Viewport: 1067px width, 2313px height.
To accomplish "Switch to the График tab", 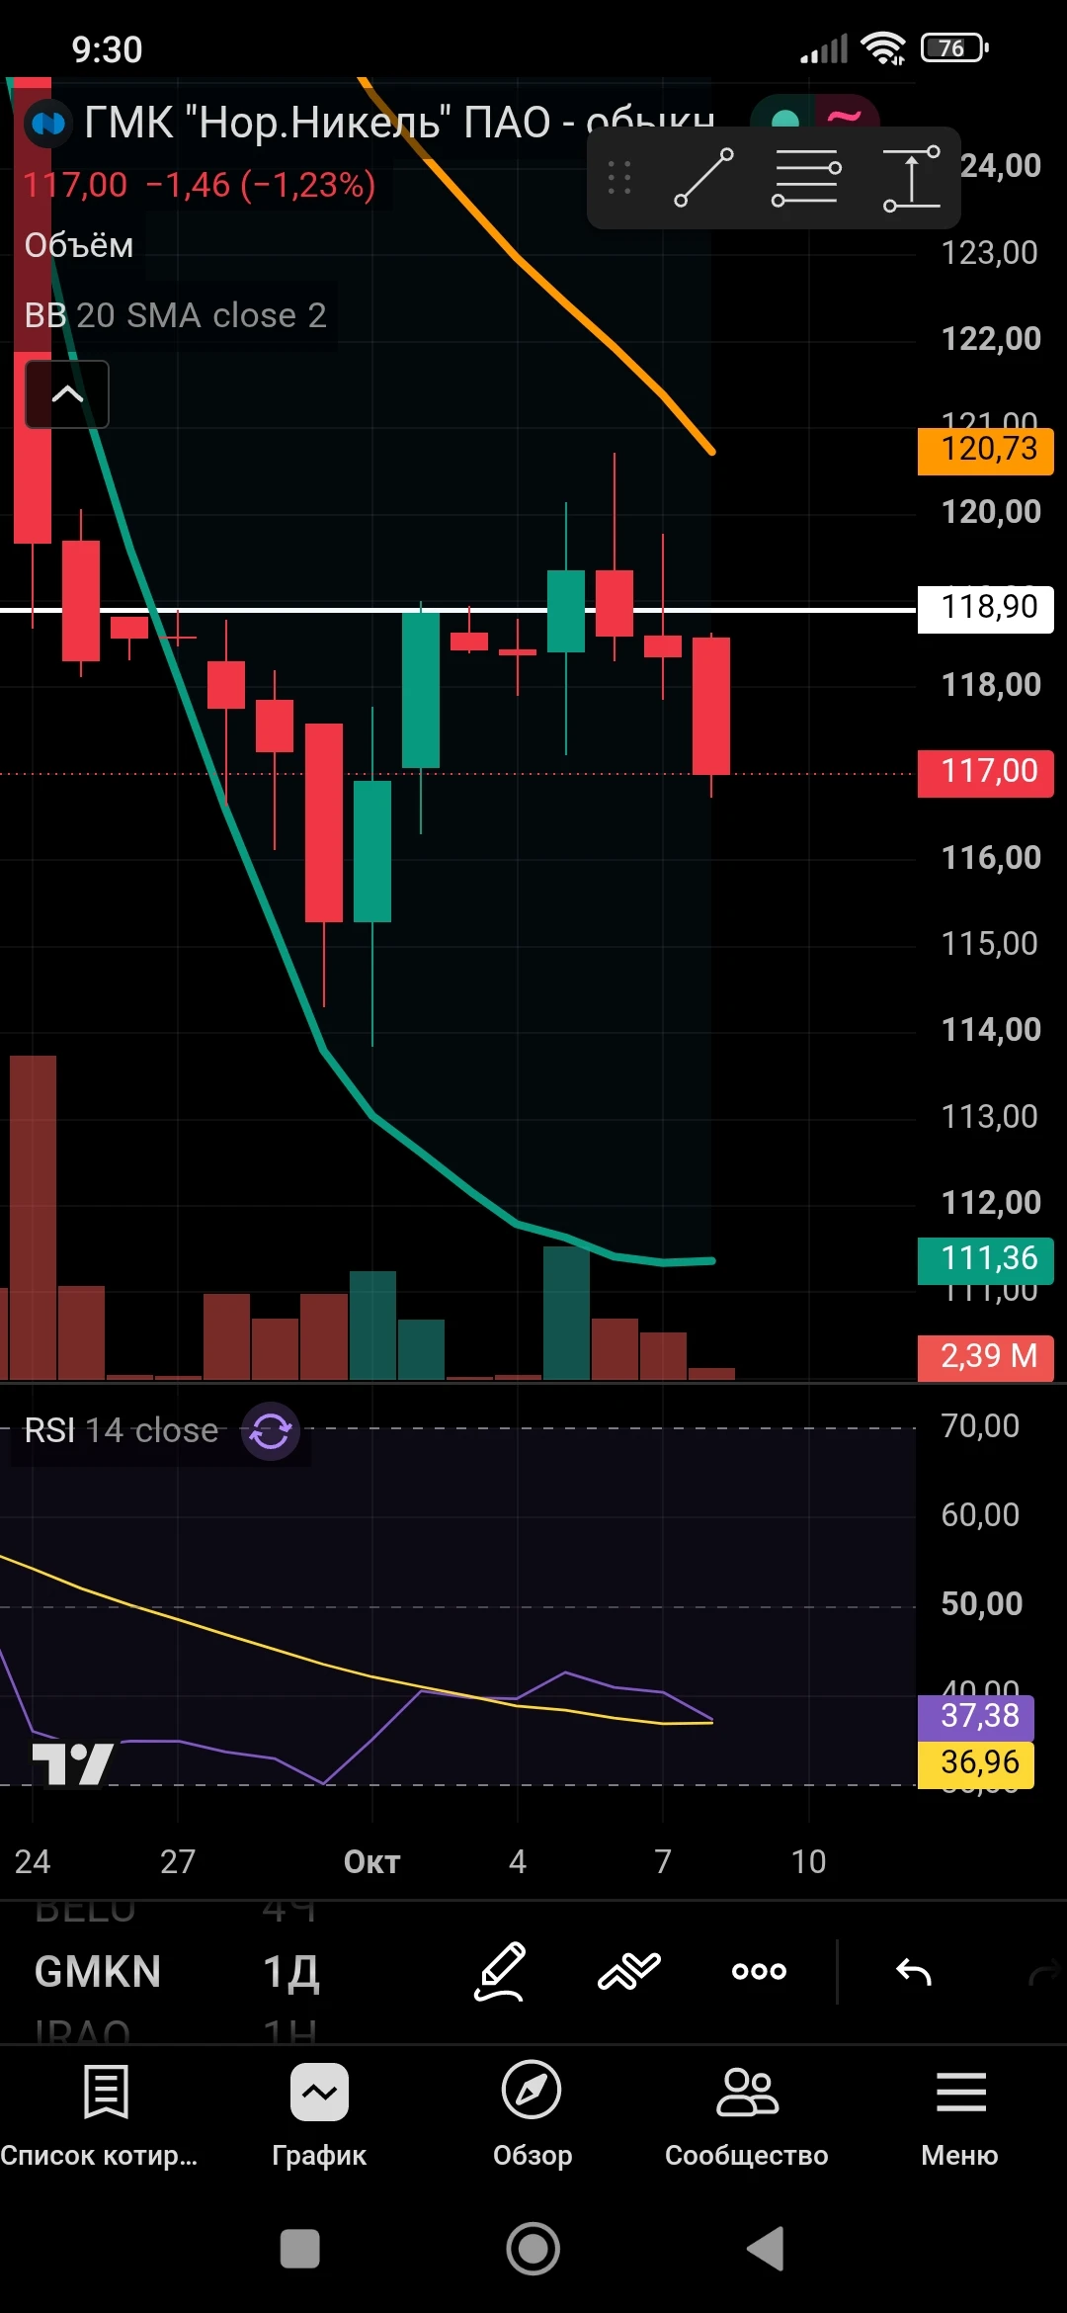I will 319,2116.
